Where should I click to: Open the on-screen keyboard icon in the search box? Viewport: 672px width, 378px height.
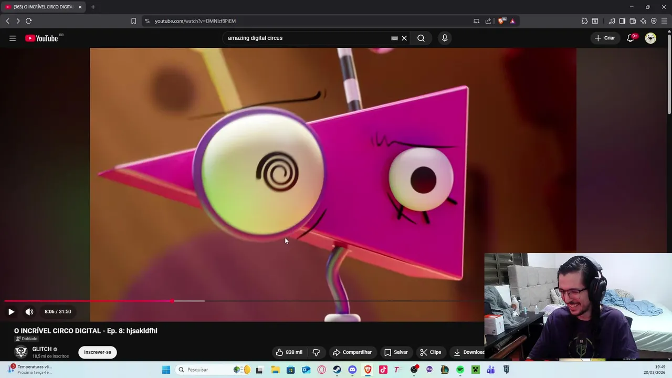pos(394,38)
